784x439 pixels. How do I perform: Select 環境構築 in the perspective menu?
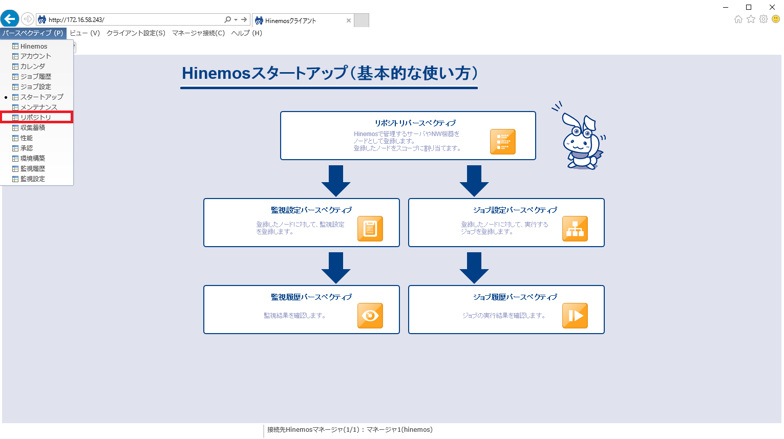(37, 159)
